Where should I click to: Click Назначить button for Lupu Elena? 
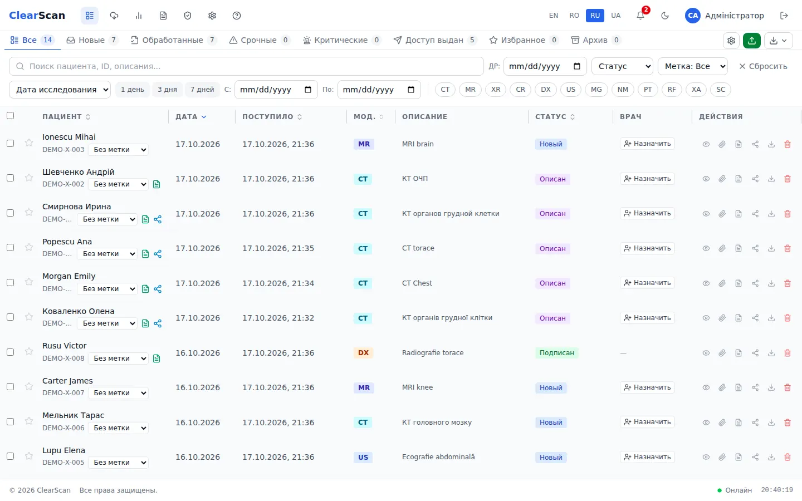coord(647,457)
